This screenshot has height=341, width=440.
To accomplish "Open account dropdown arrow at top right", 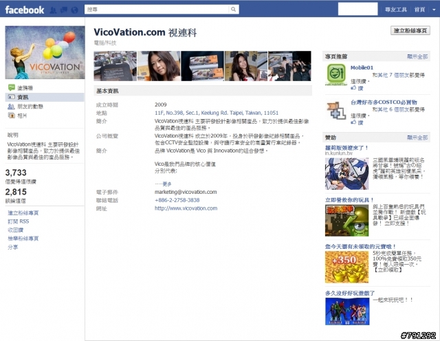I will pyautogui.click(x=434, y=10).
